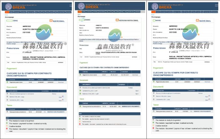Open Home tab in ZHANG page navigation
Screen dimensions: 220x139
tap(80, 12)
